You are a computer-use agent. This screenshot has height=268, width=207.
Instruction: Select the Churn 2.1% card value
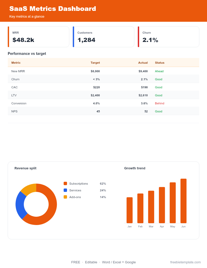[x=150, y=40]
